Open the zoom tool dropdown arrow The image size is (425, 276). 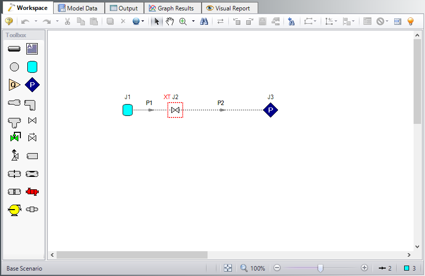[x=193, y=21]
